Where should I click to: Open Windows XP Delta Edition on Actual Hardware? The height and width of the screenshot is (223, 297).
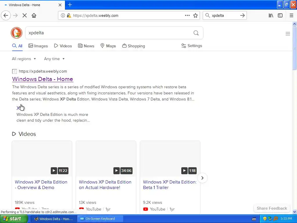point(105,185)
